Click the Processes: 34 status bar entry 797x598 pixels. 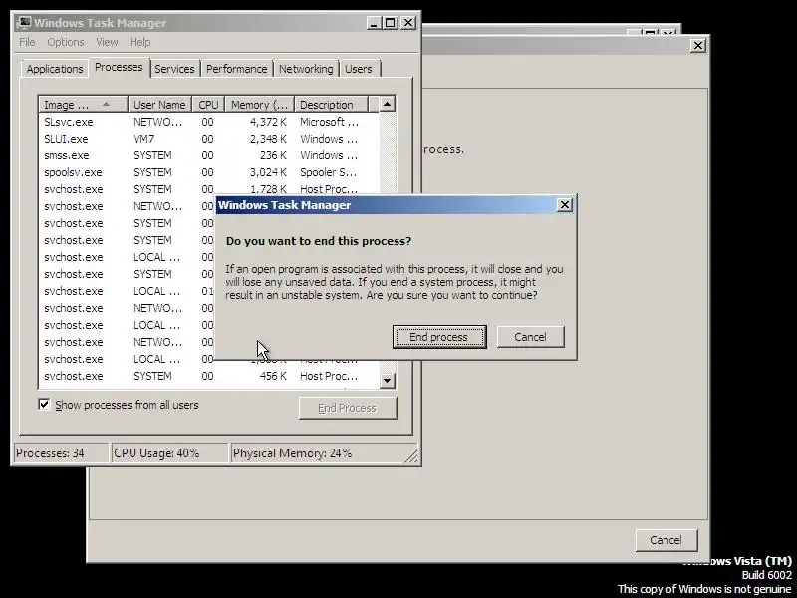[61, 453]
